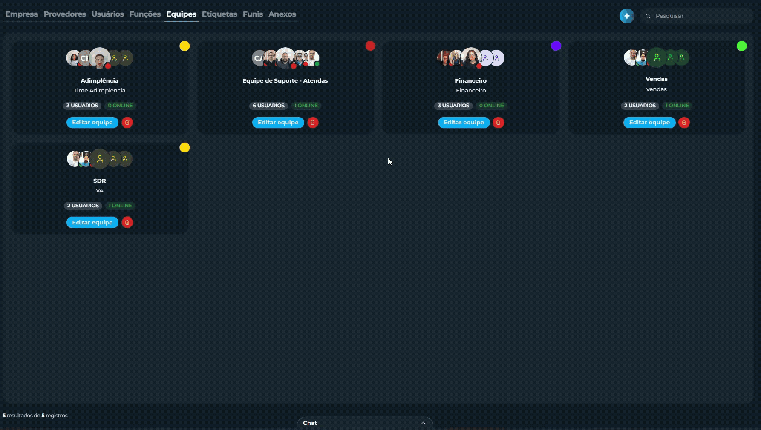The image size is (761, 430).
Task: Click the 1 ONLINE badge in SDR
Action: (x=120, y=206)
